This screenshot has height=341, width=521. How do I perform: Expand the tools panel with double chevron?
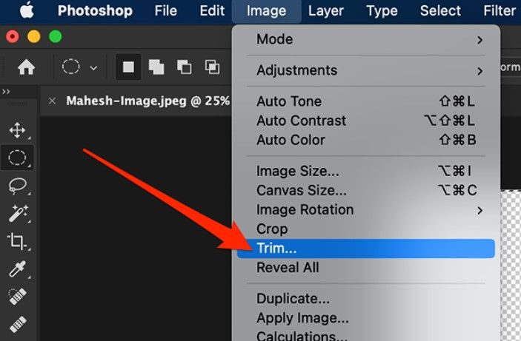(x=6, y=92)
